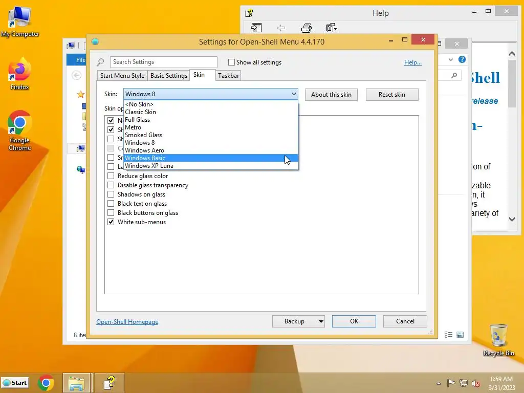
Task: Open the Backup dropdown button
Action: click(x=298, y=321)
